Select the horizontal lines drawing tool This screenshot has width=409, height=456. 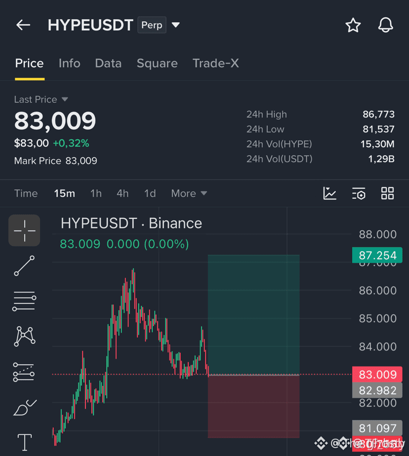24,301
